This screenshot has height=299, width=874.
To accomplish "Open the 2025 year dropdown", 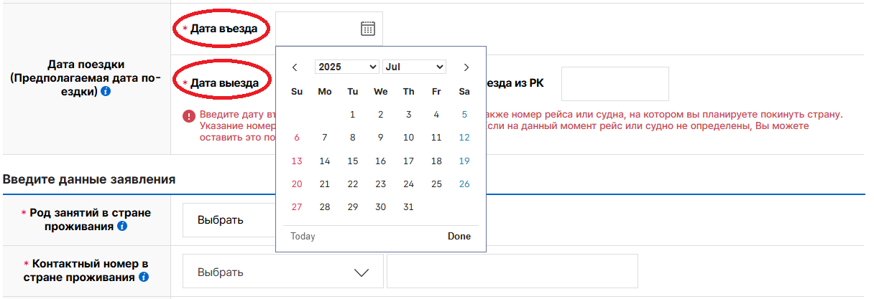I will pos(347,67).
